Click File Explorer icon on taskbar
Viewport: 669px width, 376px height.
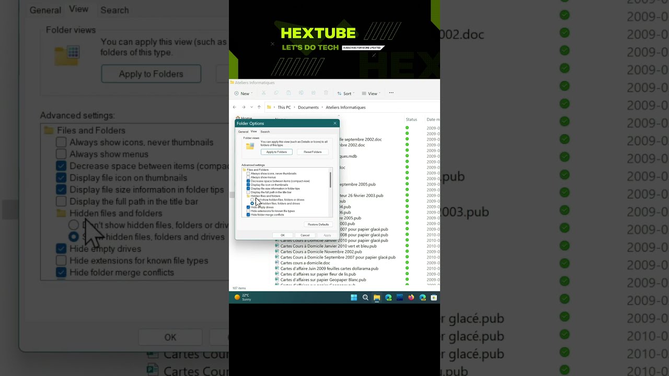(x=377, y=298)
